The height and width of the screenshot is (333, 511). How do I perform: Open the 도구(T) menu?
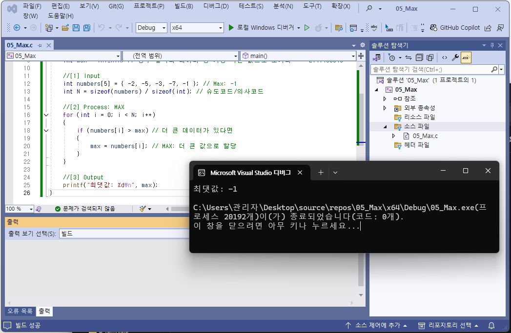point(312,6)
